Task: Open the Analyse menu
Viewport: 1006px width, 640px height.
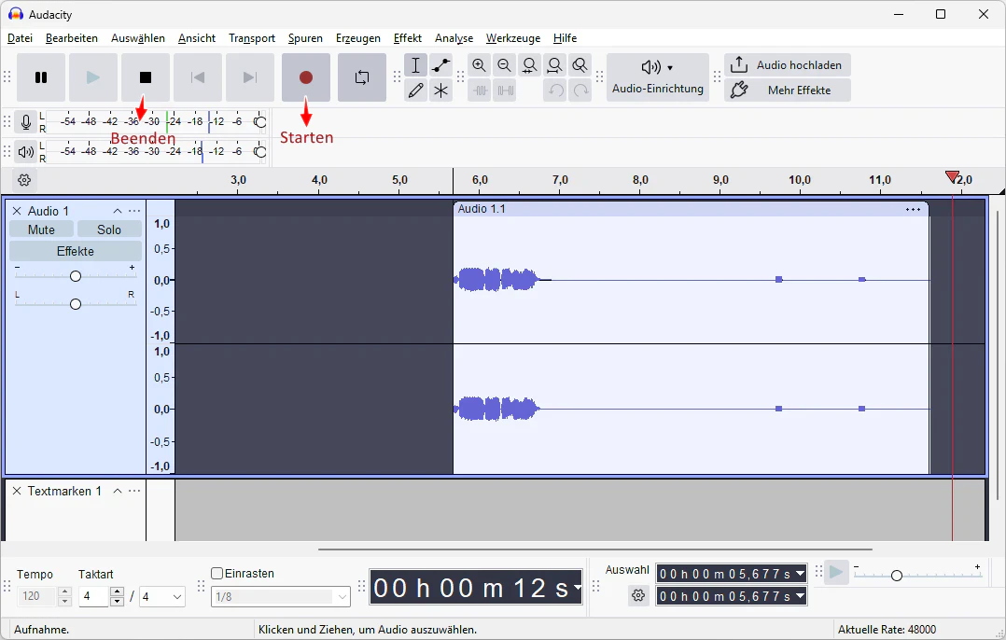Action: [454, 38]
